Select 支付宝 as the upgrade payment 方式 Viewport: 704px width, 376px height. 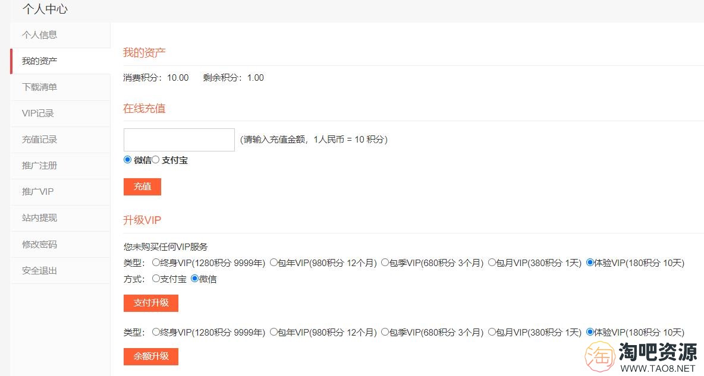(156, 279)
